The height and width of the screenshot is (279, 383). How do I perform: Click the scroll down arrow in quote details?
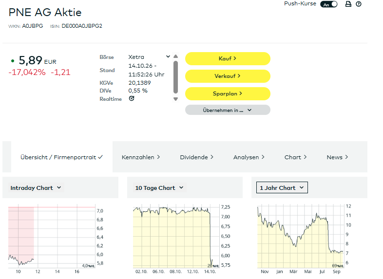pos(175,99)
